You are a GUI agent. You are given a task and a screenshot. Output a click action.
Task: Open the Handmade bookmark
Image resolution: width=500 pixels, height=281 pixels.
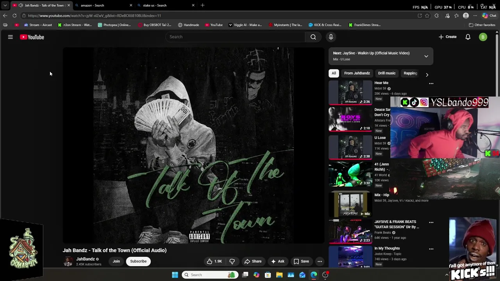pos(188,25)
